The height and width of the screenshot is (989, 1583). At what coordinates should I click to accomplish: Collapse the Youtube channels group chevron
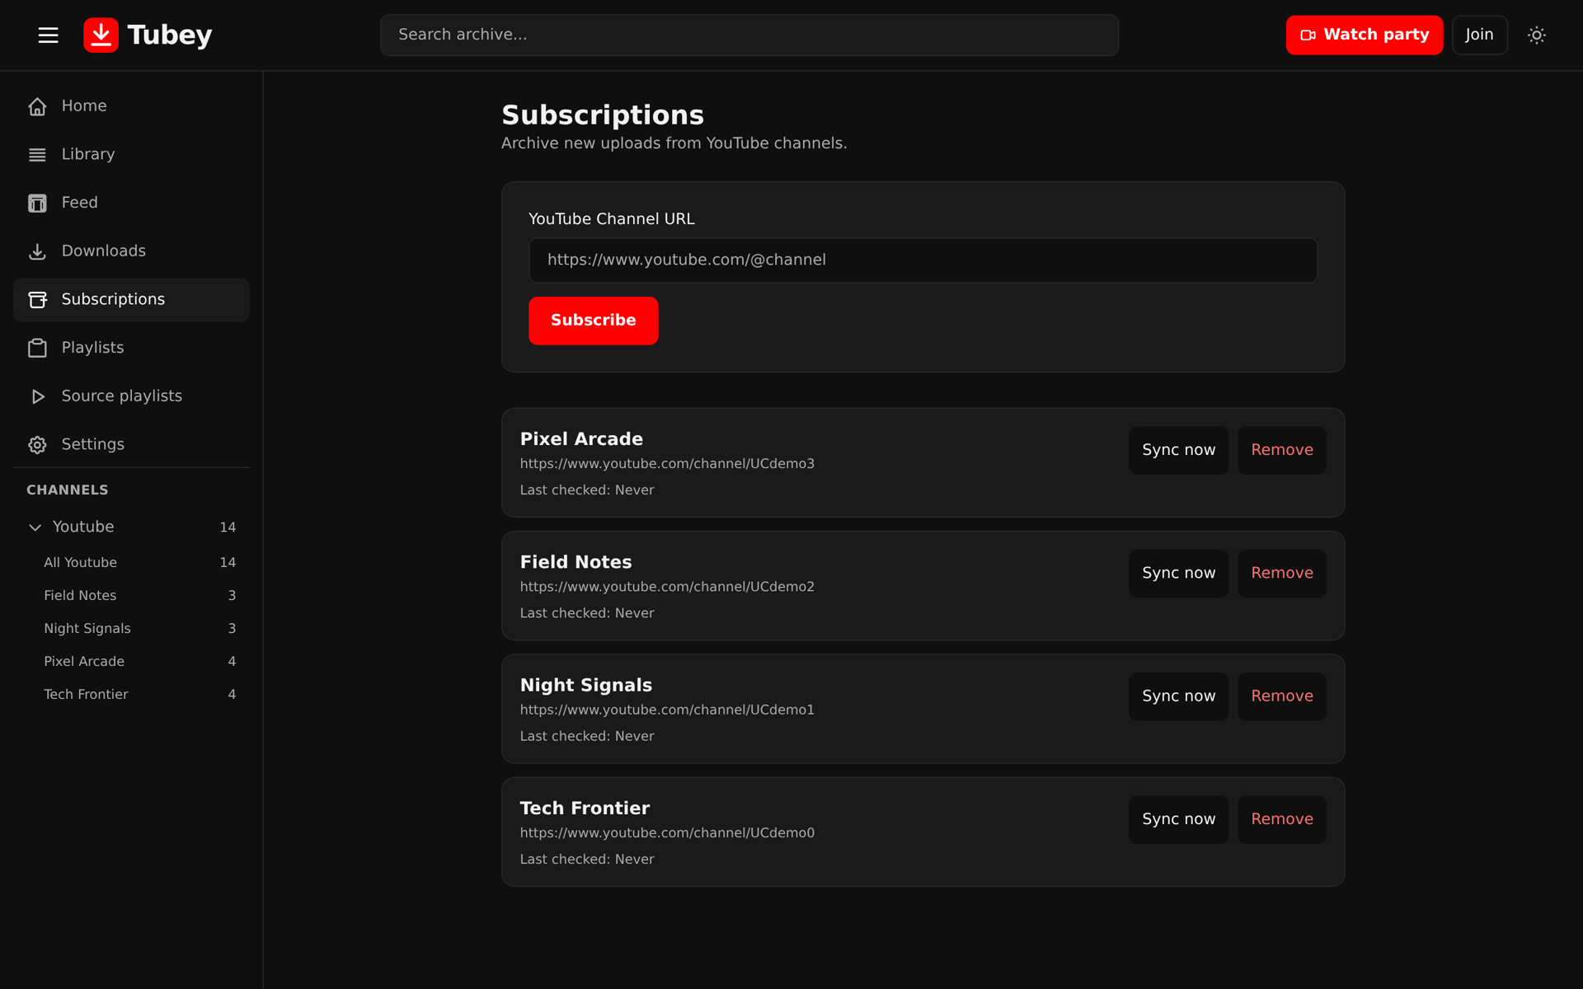[x=35, y=527]
